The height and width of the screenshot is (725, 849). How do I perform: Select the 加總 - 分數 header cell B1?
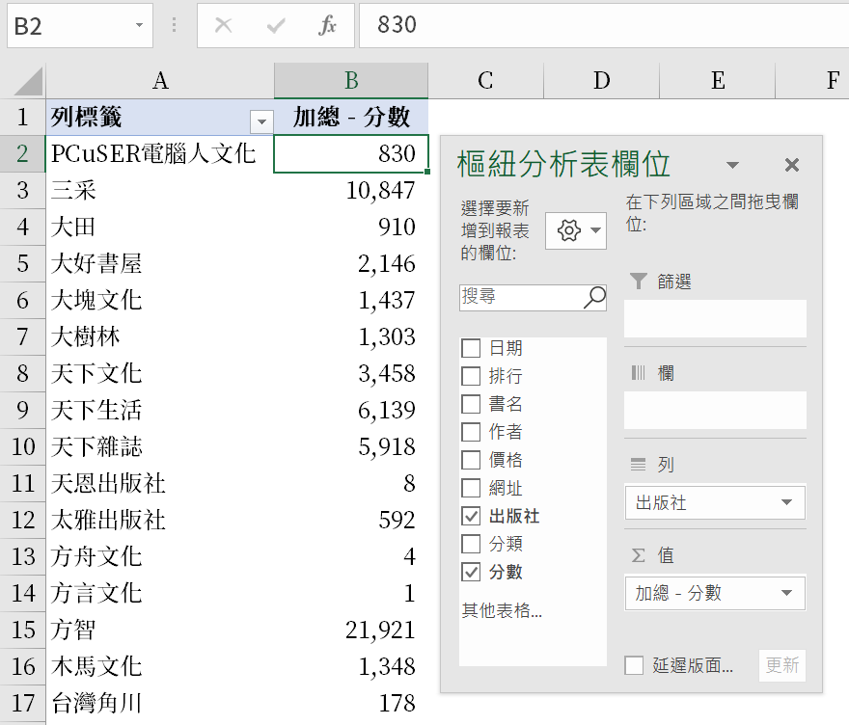[351, 117]
